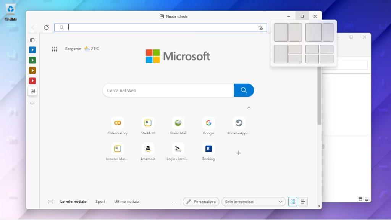This screenshot has height=220, width=391.
Task: Reload the page with the refresh icon
Action: tap(46, 27)
